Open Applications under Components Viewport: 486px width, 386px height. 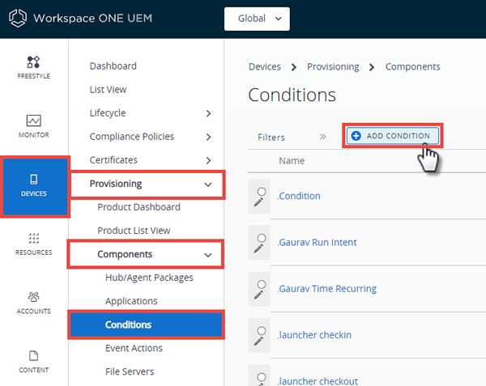131,301
